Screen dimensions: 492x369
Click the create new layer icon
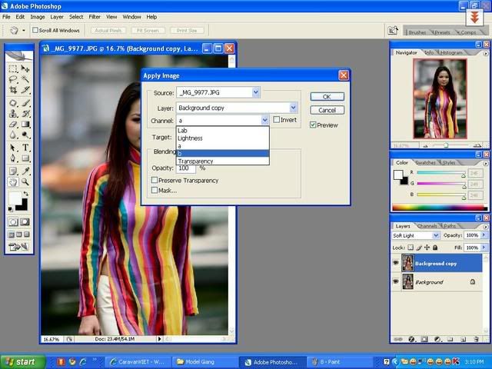463,339
